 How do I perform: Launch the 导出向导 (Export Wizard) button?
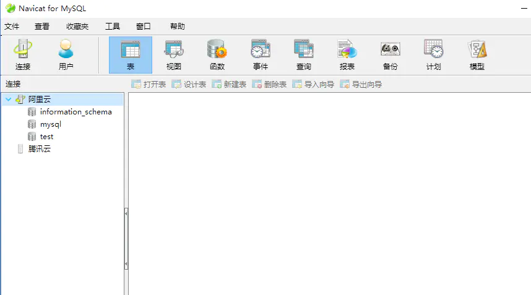(361, 84)
